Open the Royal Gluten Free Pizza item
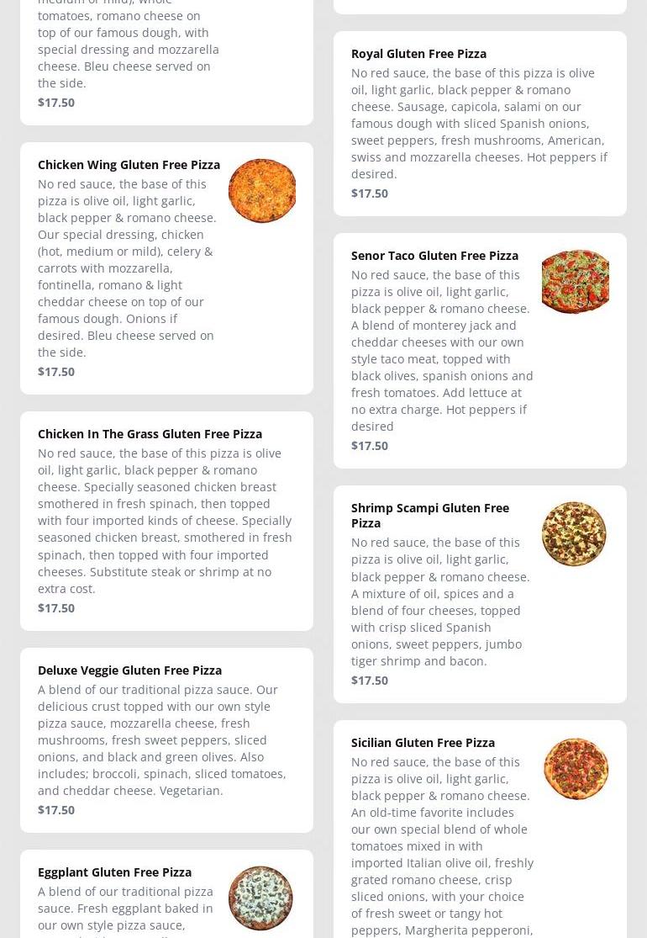 (418, 54)
